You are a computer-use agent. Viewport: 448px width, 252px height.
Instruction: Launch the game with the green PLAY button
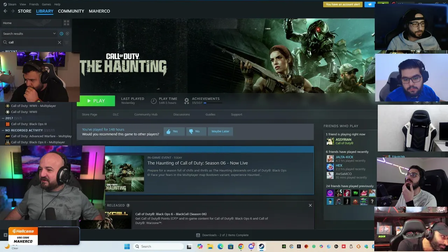click(96, 101)
